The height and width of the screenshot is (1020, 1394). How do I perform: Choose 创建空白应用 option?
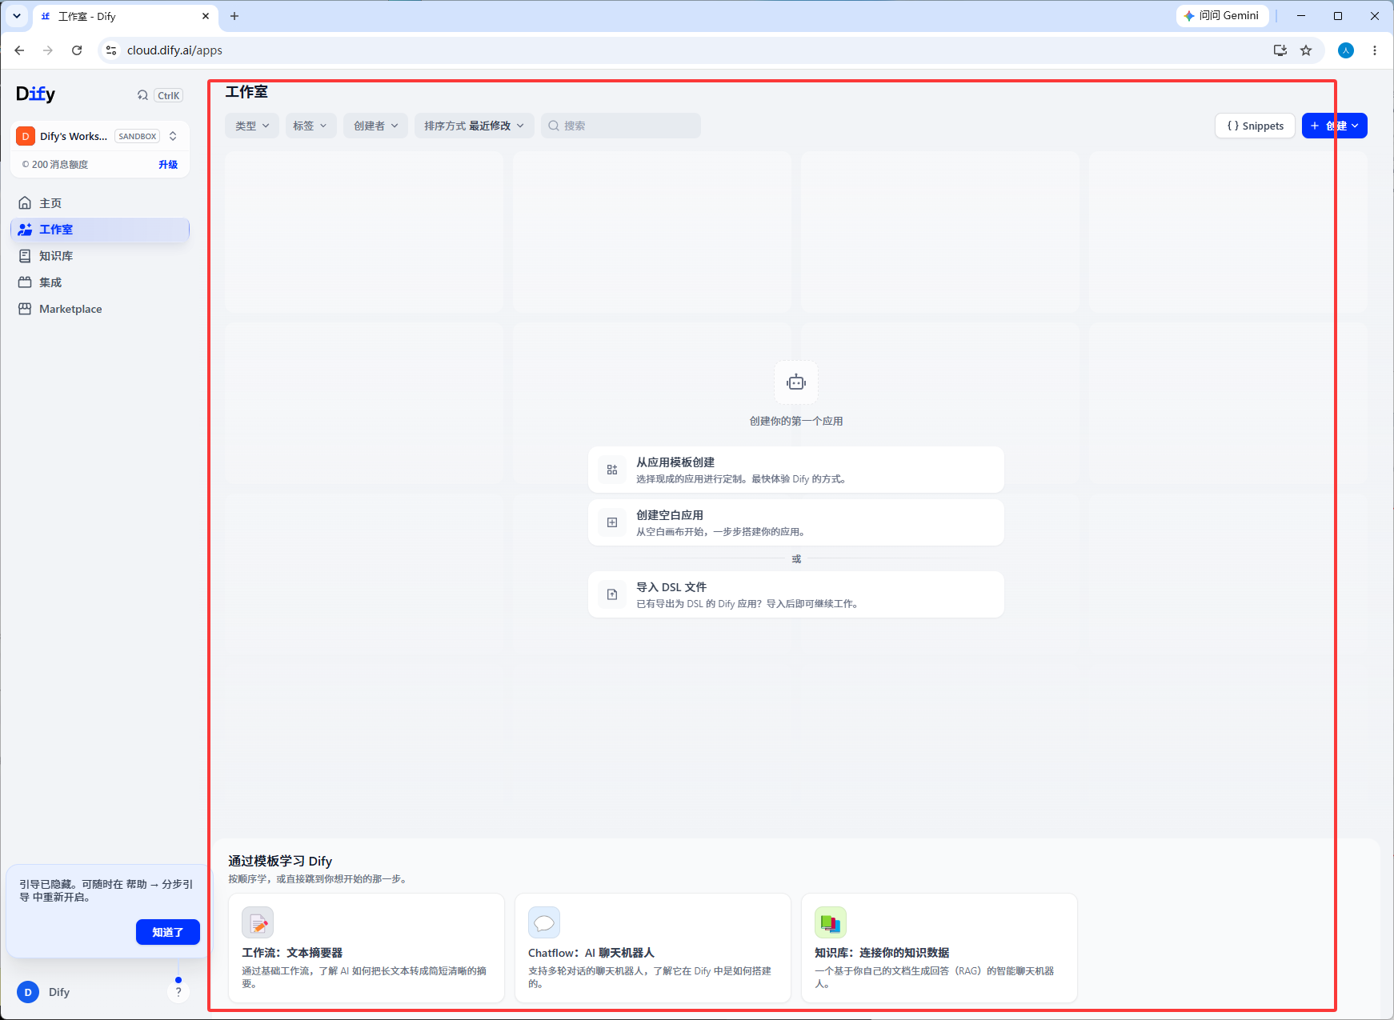pos(796,522)
